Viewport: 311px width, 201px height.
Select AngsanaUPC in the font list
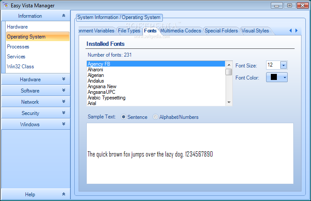(156, 92)
